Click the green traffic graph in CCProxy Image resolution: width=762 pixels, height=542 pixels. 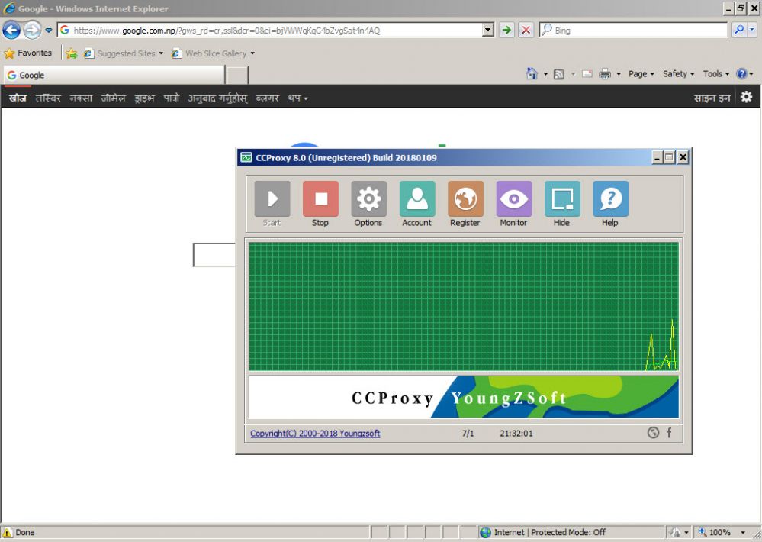pos(464,307)
